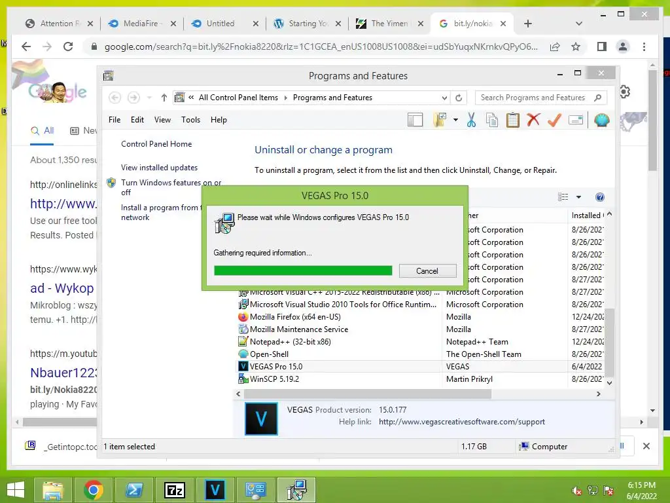The height and width of the screenshot is (503, 670).
Task: Open Chrome side panel icon
Action: coord(602,47)
